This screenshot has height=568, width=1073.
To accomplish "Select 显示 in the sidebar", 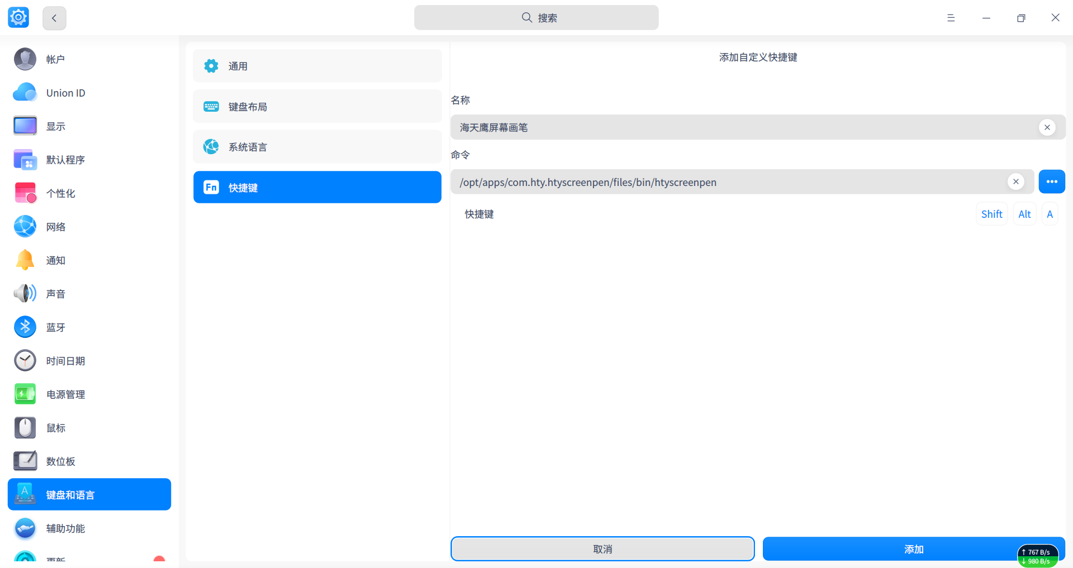I will (89, 126).
